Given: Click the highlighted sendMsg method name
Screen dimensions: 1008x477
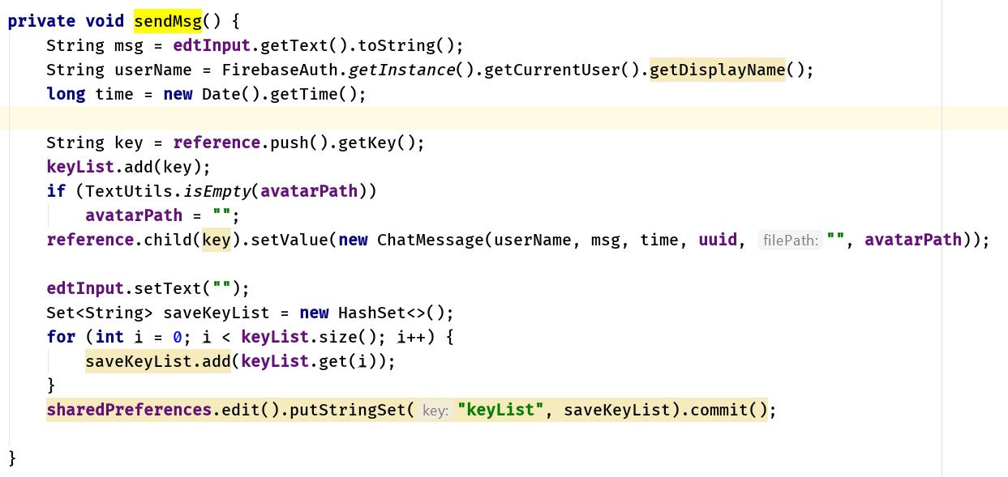Looking at the screenshot, I should pyautogui.click(x=168, y=21).
